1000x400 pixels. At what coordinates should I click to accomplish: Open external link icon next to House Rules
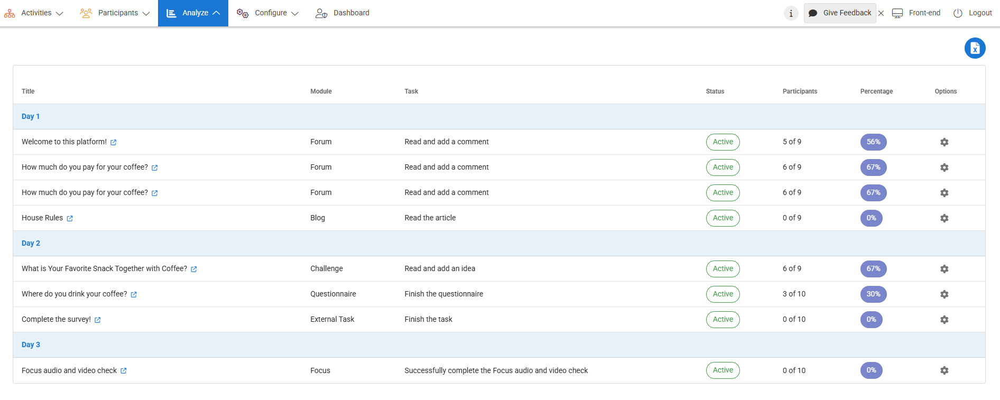pos(70,218)
